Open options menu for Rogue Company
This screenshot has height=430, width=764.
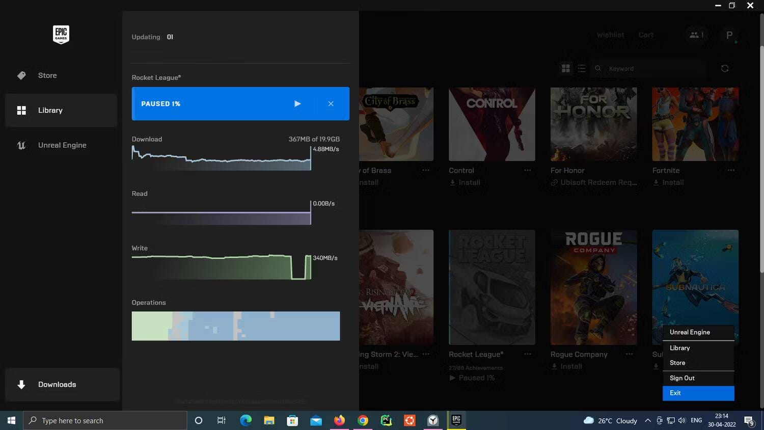629,354
